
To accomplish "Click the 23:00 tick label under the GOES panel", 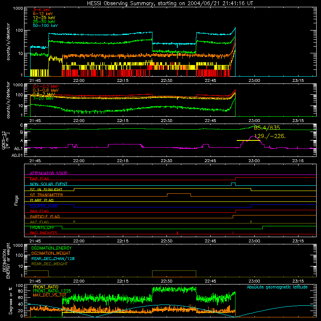I will 254,161.
